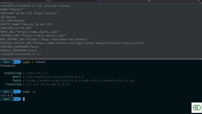Select the left terminal tab in the tab bar

[x=50, y=1]
